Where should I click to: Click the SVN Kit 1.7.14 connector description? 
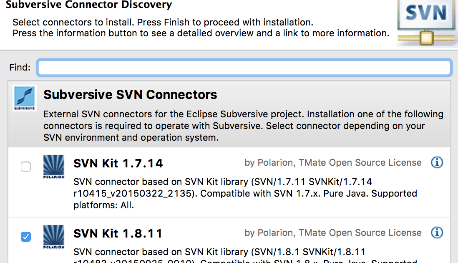click(245, 193)
